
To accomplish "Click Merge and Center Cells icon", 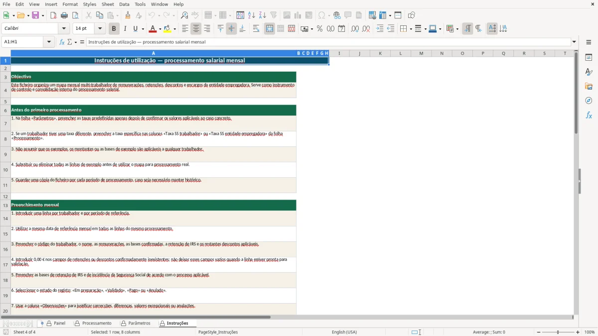I will (270, 29).
